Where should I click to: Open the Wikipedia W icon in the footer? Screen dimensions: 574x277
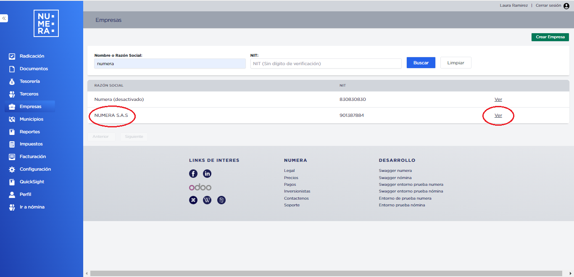(x=207, y=200)
